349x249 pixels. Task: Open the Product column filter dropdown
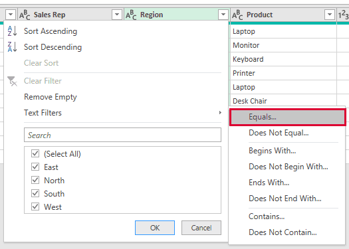tap(330, 15)
